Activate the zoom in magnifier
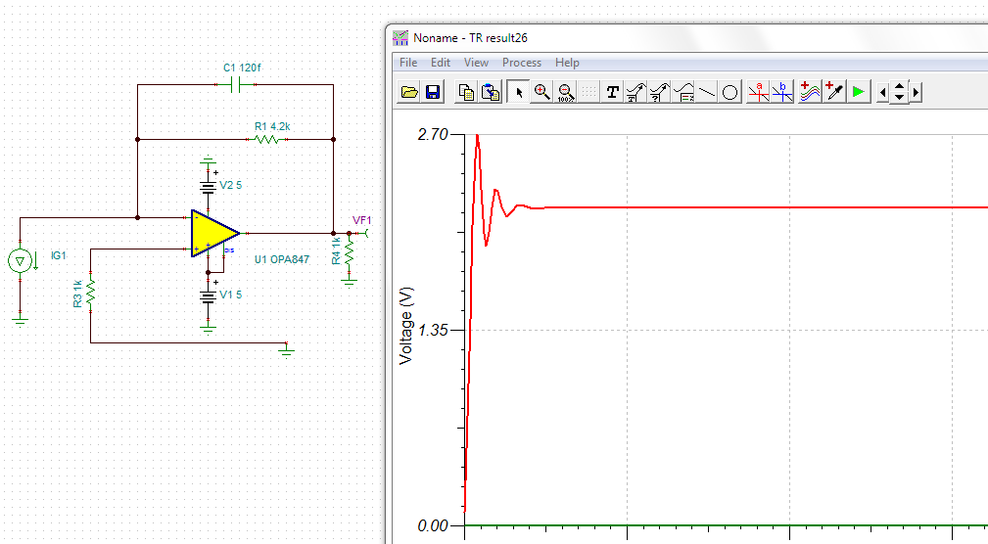The image size is (988, 544). pos(541,92)
